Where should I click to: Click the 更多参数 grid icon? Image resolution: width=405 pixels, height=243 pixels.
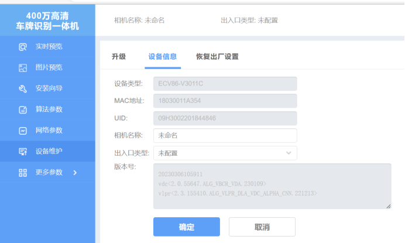coord(23,173)
